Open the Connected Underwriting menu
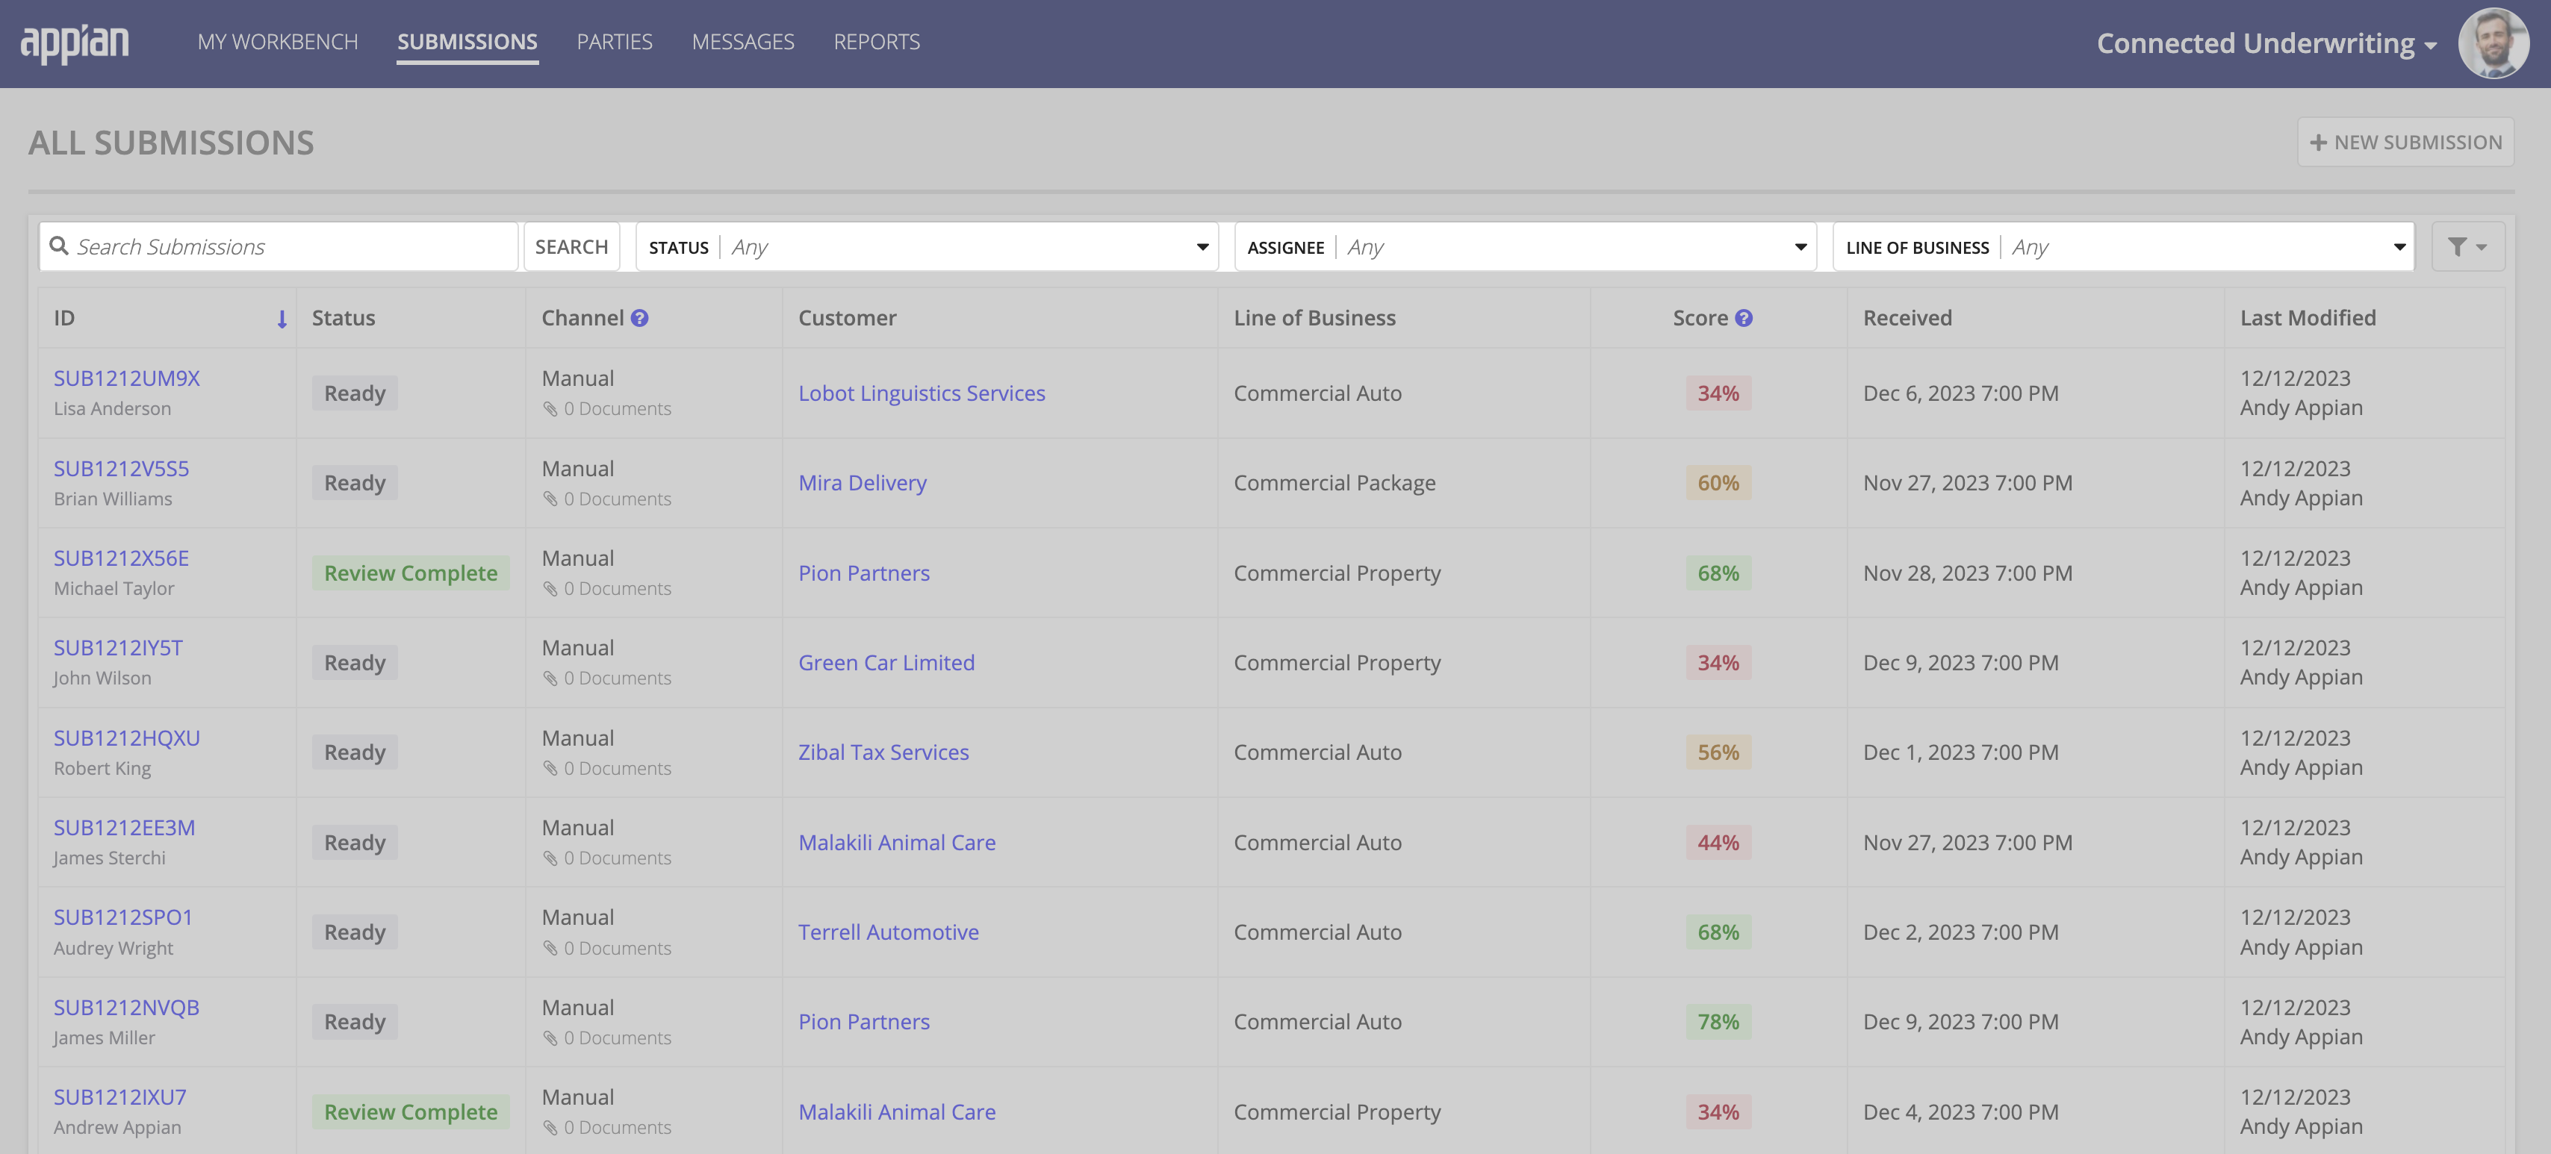 point(2266,43)
